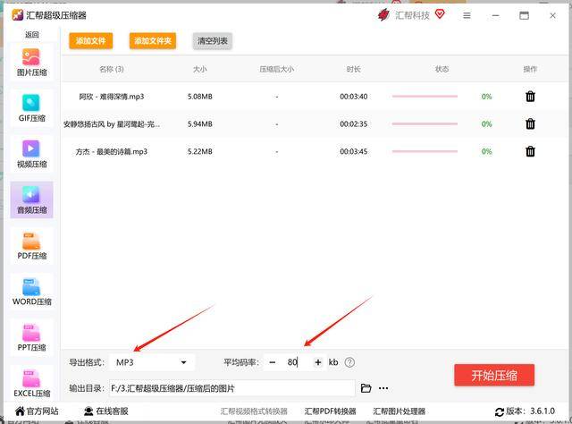Viewport: 572px width, 424px height.
Task: Open the WORD压缩 tool
Action: 31,292
